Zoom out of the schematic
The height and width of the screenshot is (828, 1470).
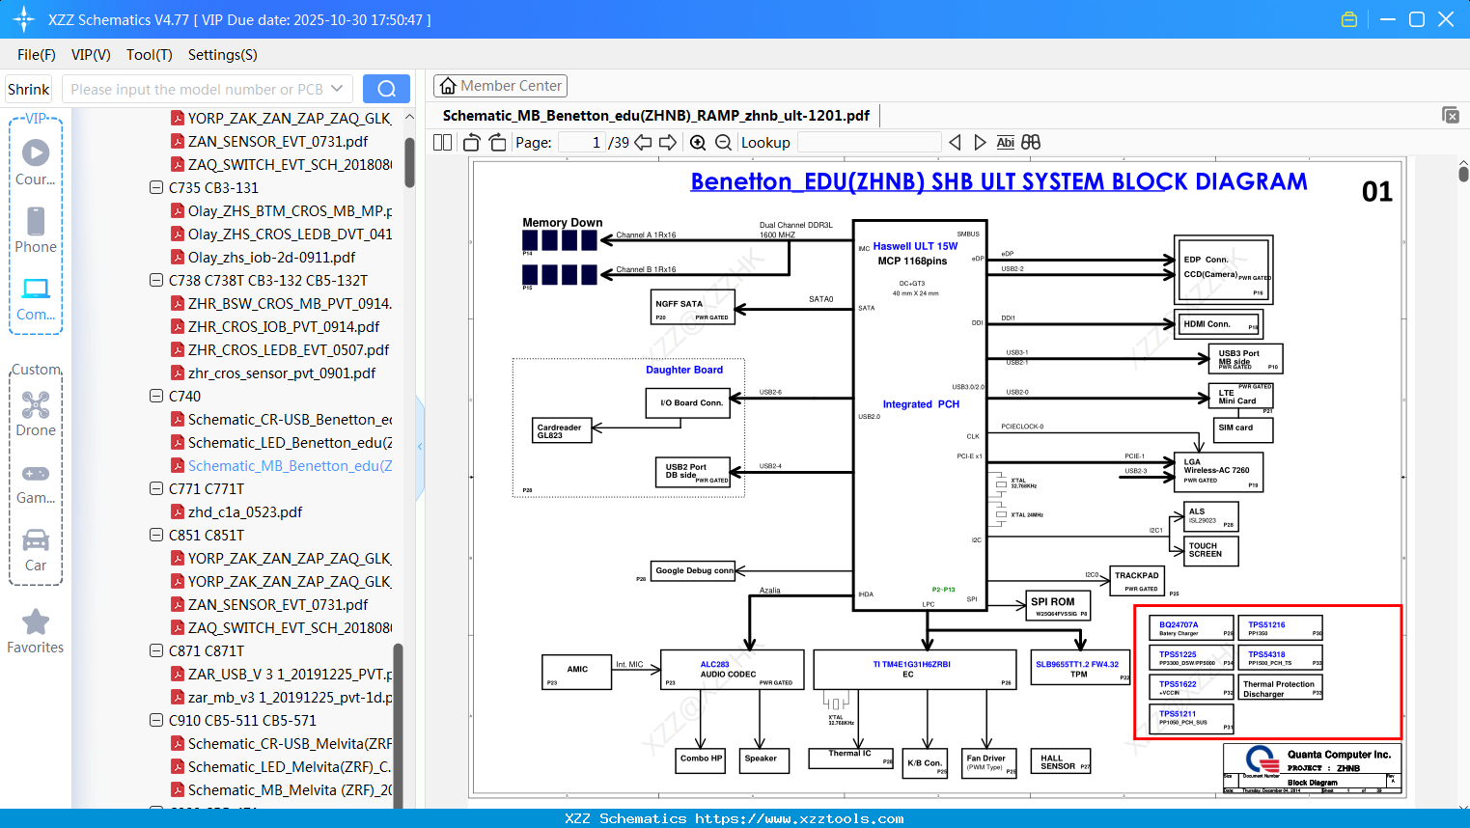[x=723, y=143]
